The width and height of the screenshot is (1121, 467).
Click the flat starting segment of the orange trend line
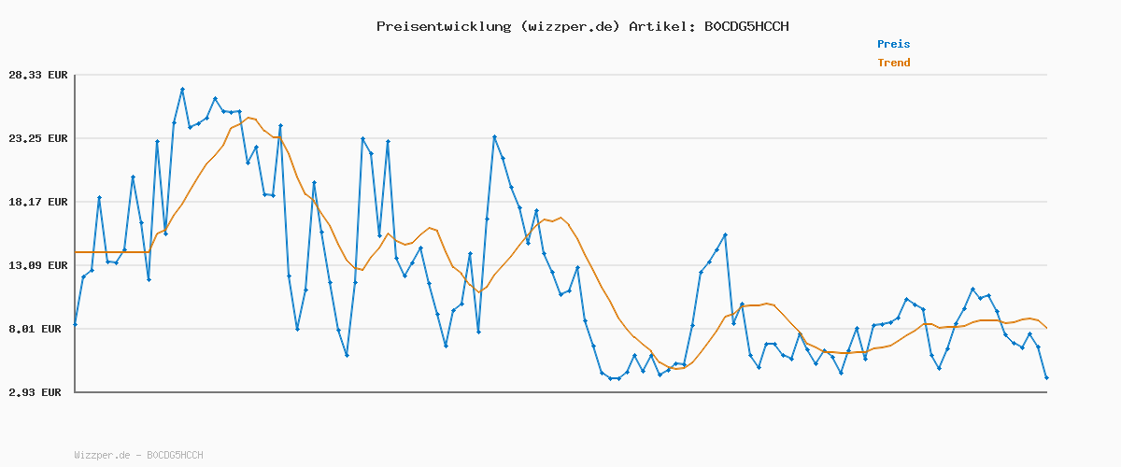(x=112, y=252)
